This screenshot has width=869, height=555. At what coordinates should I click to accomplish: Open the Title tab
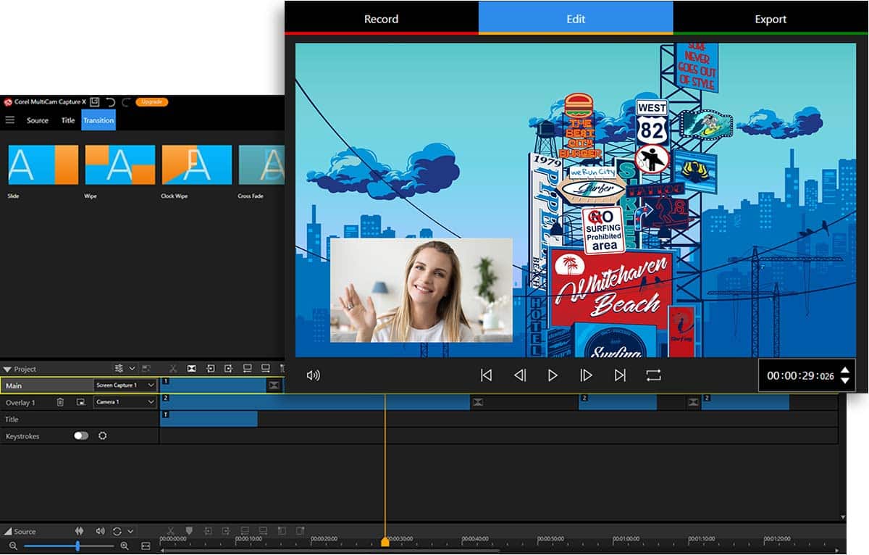pyautogui.click(x=68, y=120)
